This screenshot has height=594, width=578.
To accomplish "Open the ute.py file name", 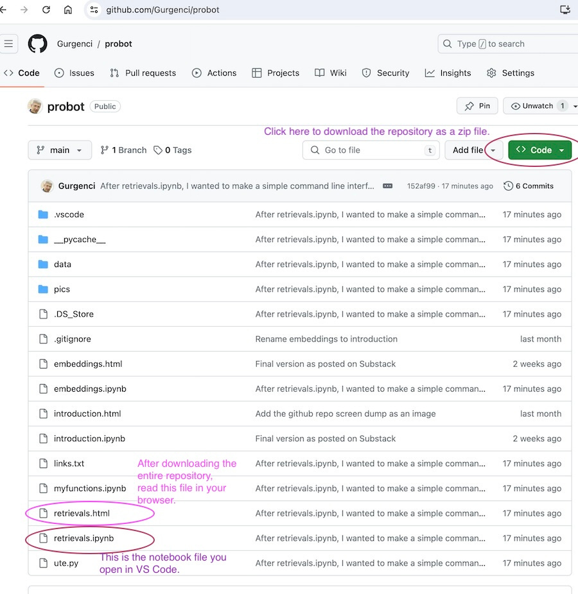I will point(66,563).
